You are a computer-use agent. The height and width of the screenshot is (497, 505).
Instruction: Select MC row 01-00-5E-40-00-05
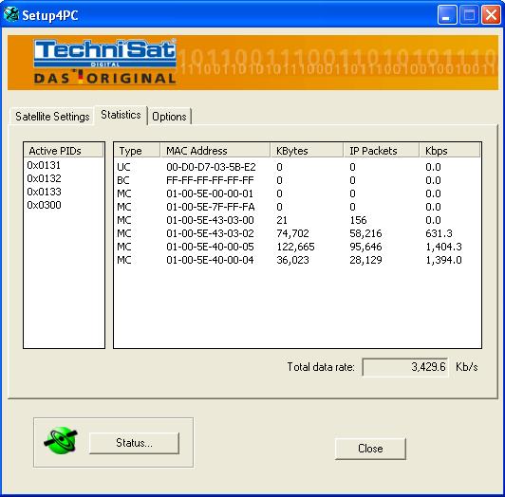tap(297, 247)
